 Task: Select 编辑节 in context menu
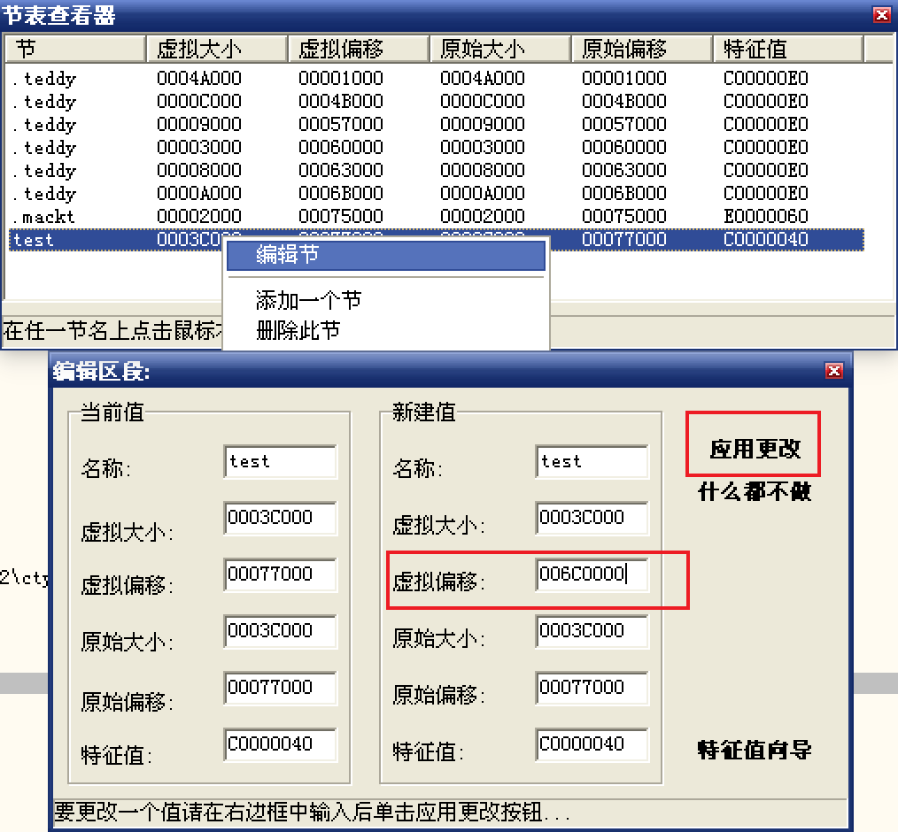click(385, 256)
